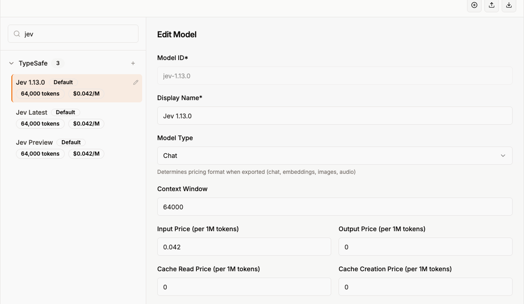Click the Context Window field
The image size is (524, 304).
tap(334, 207)
